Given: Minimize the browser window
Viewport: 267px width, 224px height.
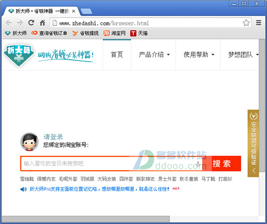Looking at the screenshot, I should point(234,4).
